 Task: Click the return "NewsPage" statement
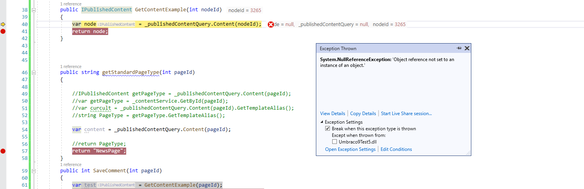click(99, 151)
